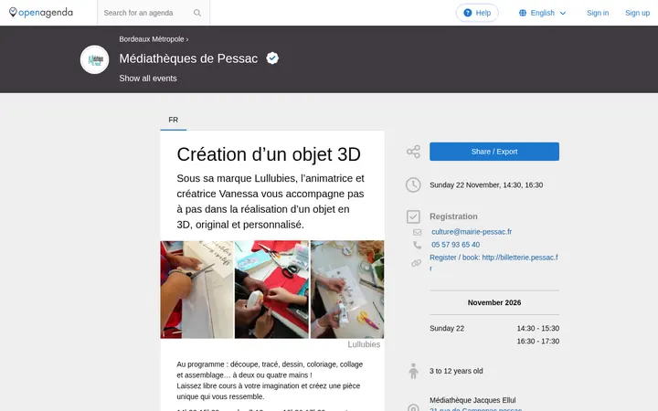Click the 16:30 - 17:30 time slot

click(538, 342)
